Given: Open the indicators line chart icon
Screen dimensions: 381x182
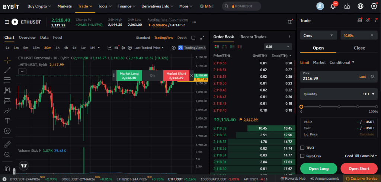Looking at the screenshot, I should click(x=110, y=48).
